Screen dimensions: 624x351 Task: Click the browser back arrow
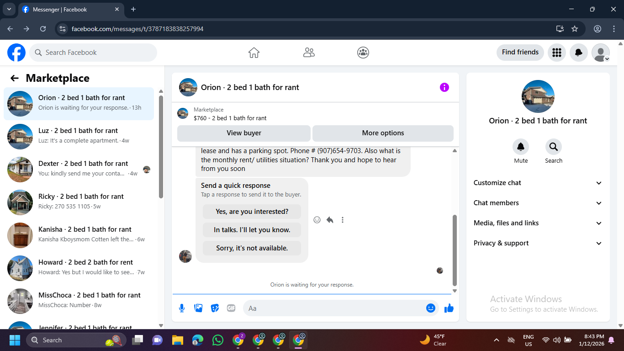click(10, 29)
